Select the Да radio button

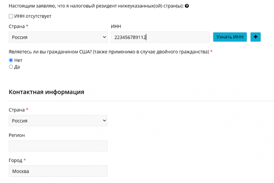point(11,67)
